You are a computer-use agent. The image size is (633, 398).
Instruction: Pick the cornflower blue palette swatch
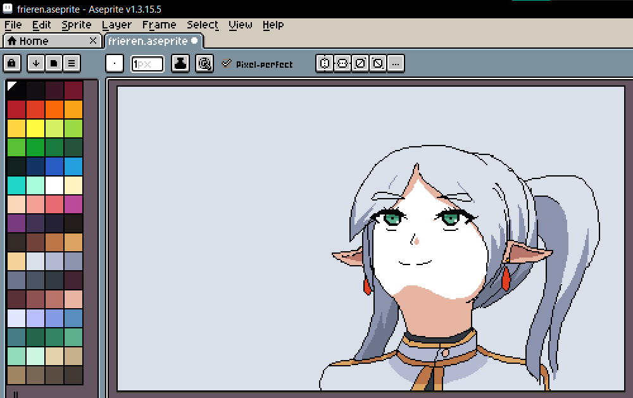[54, 318]
